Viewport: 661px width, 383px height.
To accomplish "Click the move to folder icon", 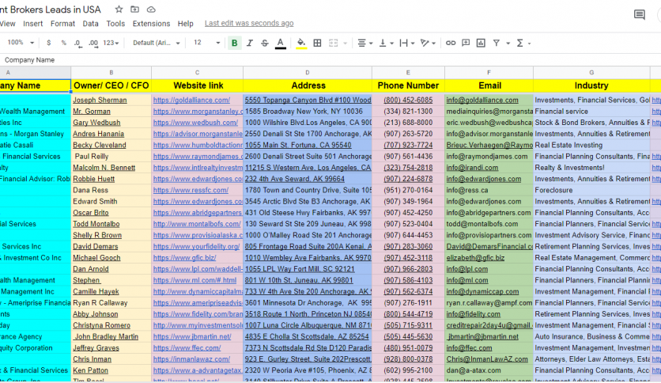I will pos(134,9).
